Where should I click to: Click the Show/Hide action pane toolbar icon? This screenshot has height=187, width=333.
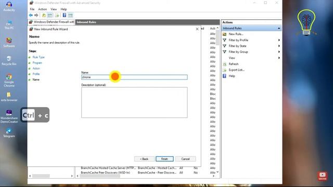coord(71,15)
